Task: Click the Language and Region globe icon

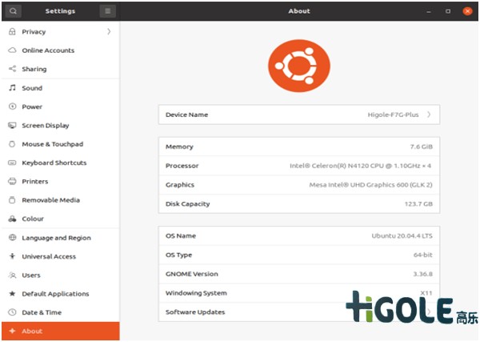Action: (13, 238)
